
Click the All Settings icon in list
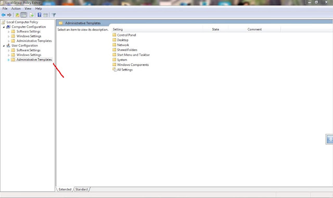114,70
